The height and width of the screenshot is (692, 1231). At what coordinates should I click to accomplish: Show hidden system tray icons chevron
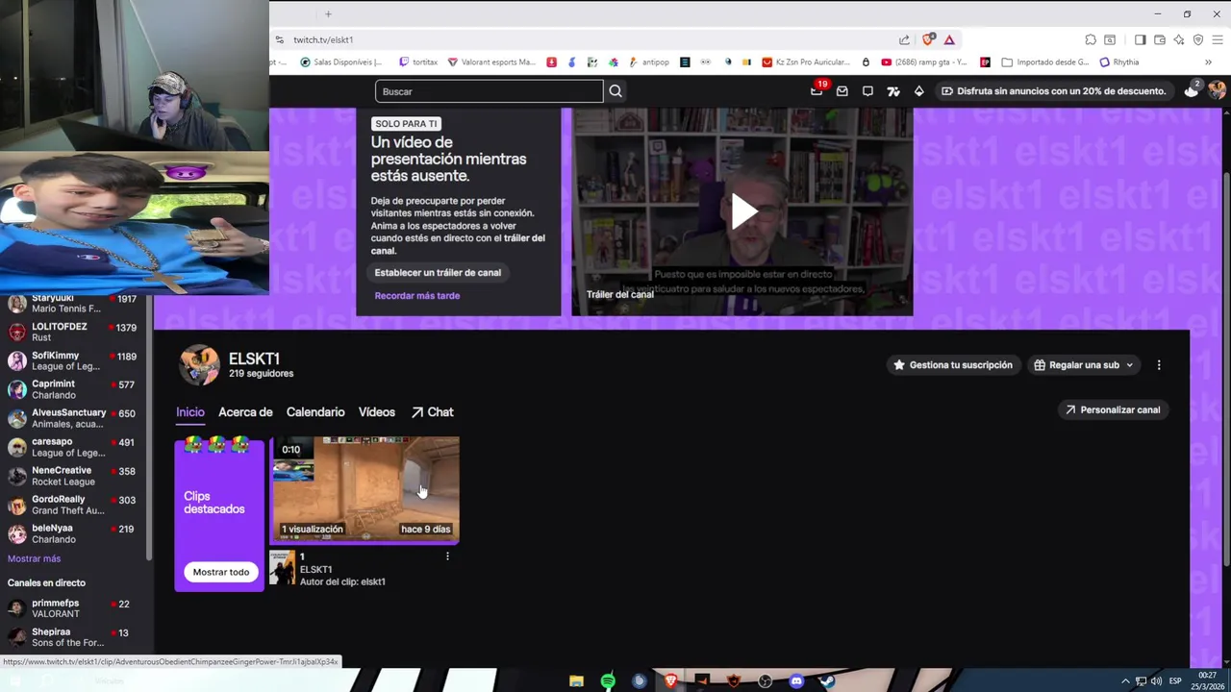pos(1126,680)
